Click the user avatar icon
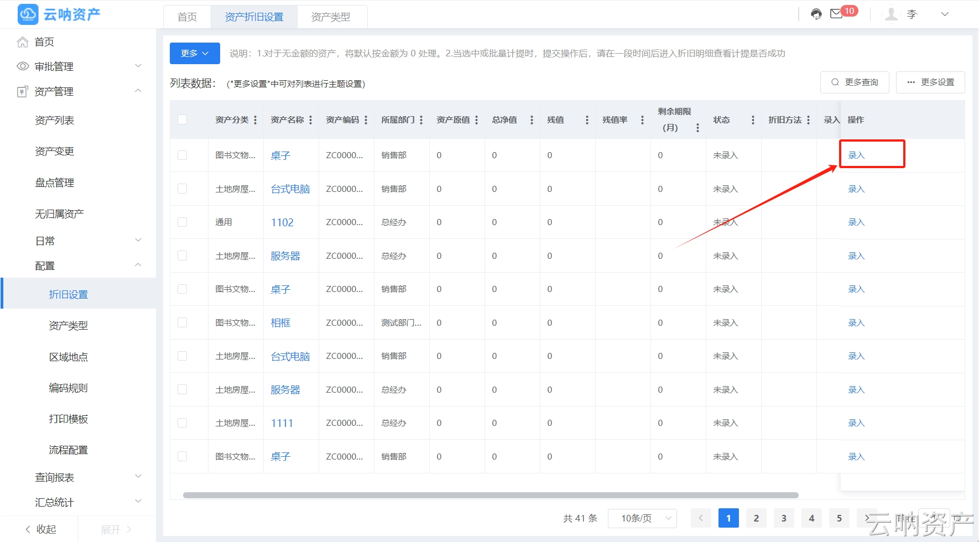 [x=891, y=14]
